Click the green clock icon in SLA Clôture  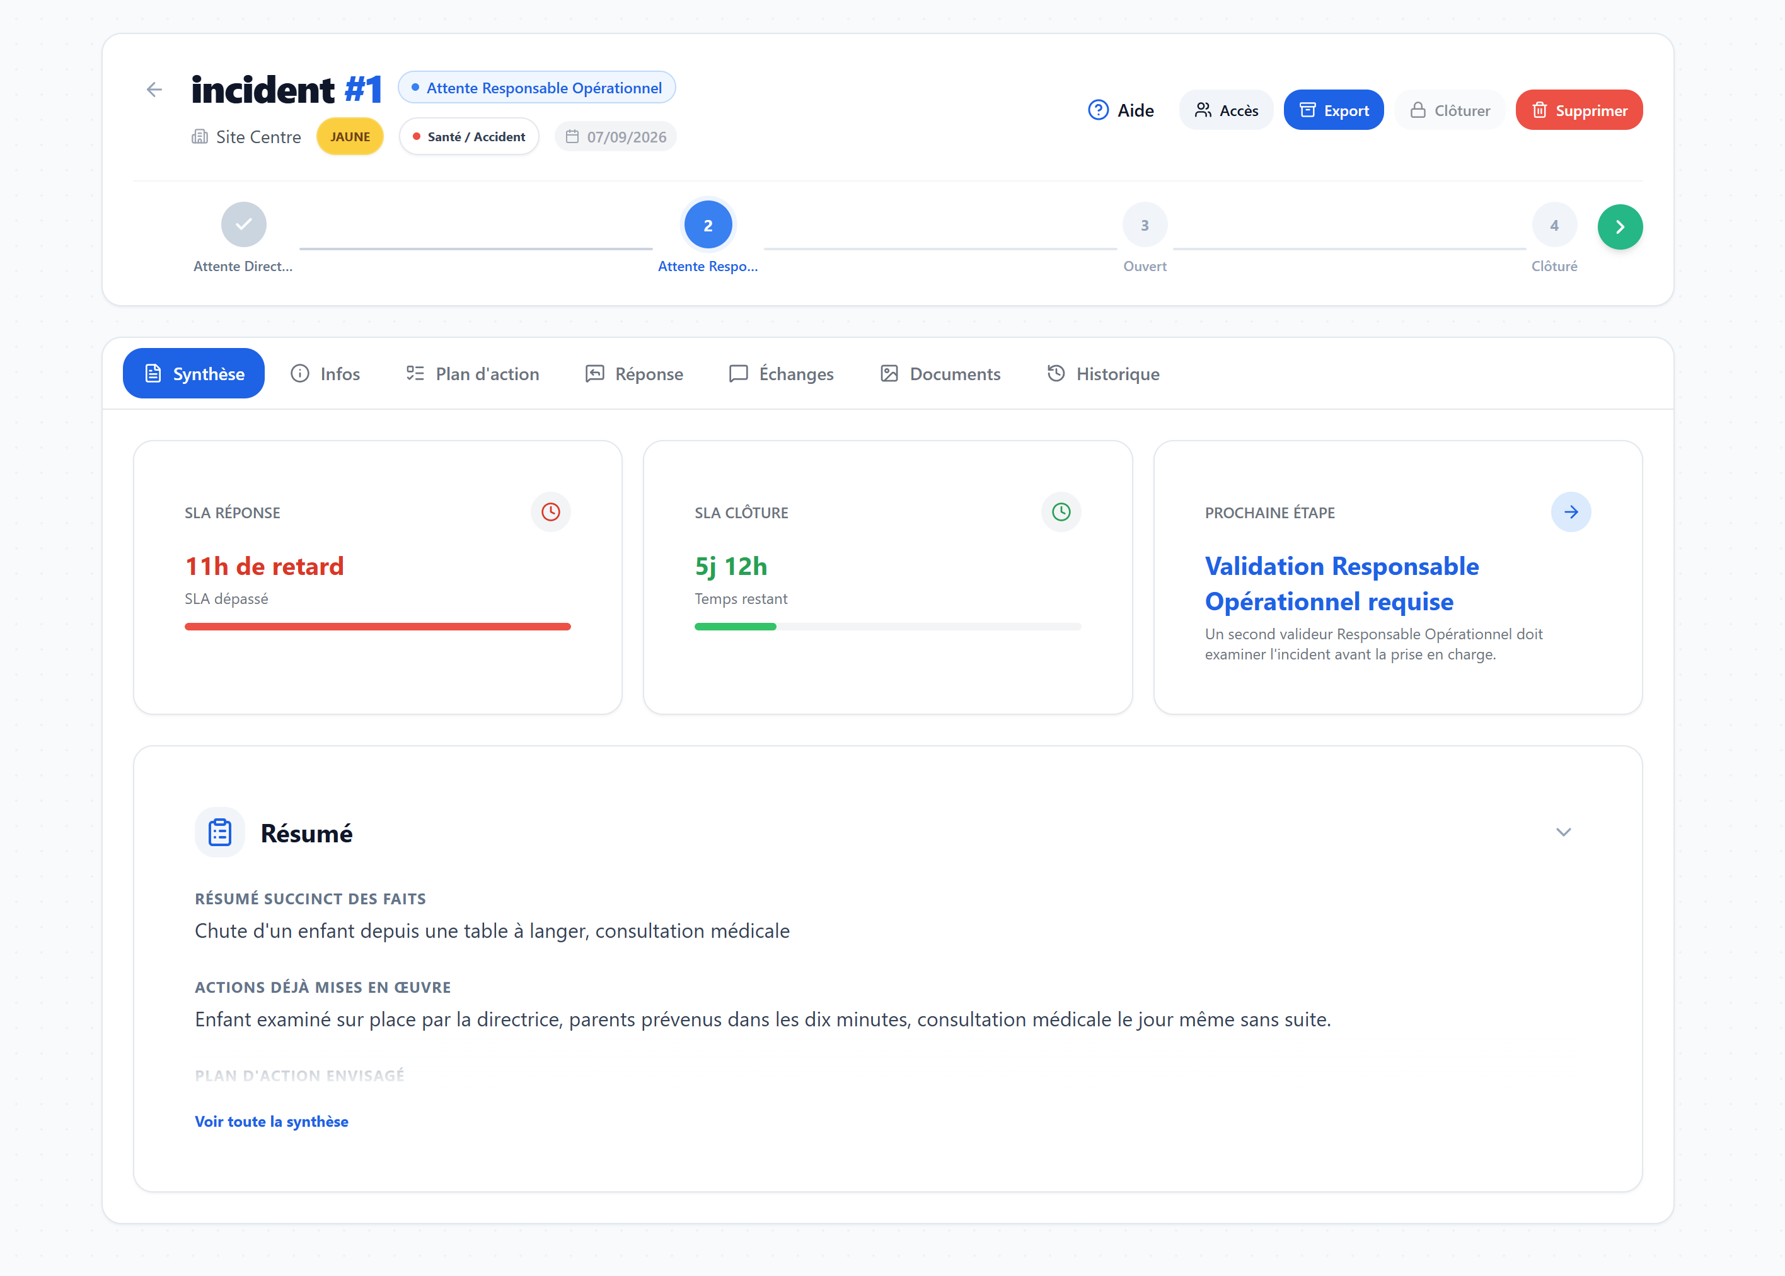pyautogui.click(x=1061, y=513)
